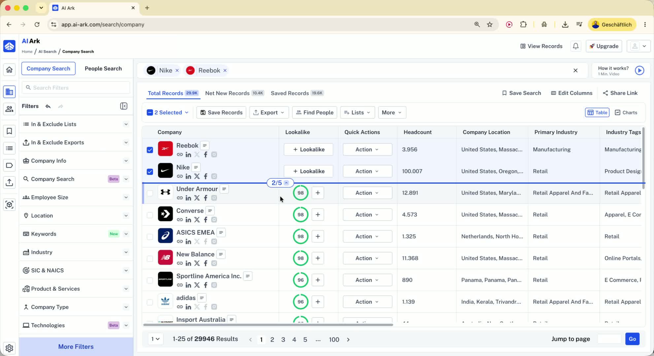Select the Converse row checkbox

coord(150,215)
